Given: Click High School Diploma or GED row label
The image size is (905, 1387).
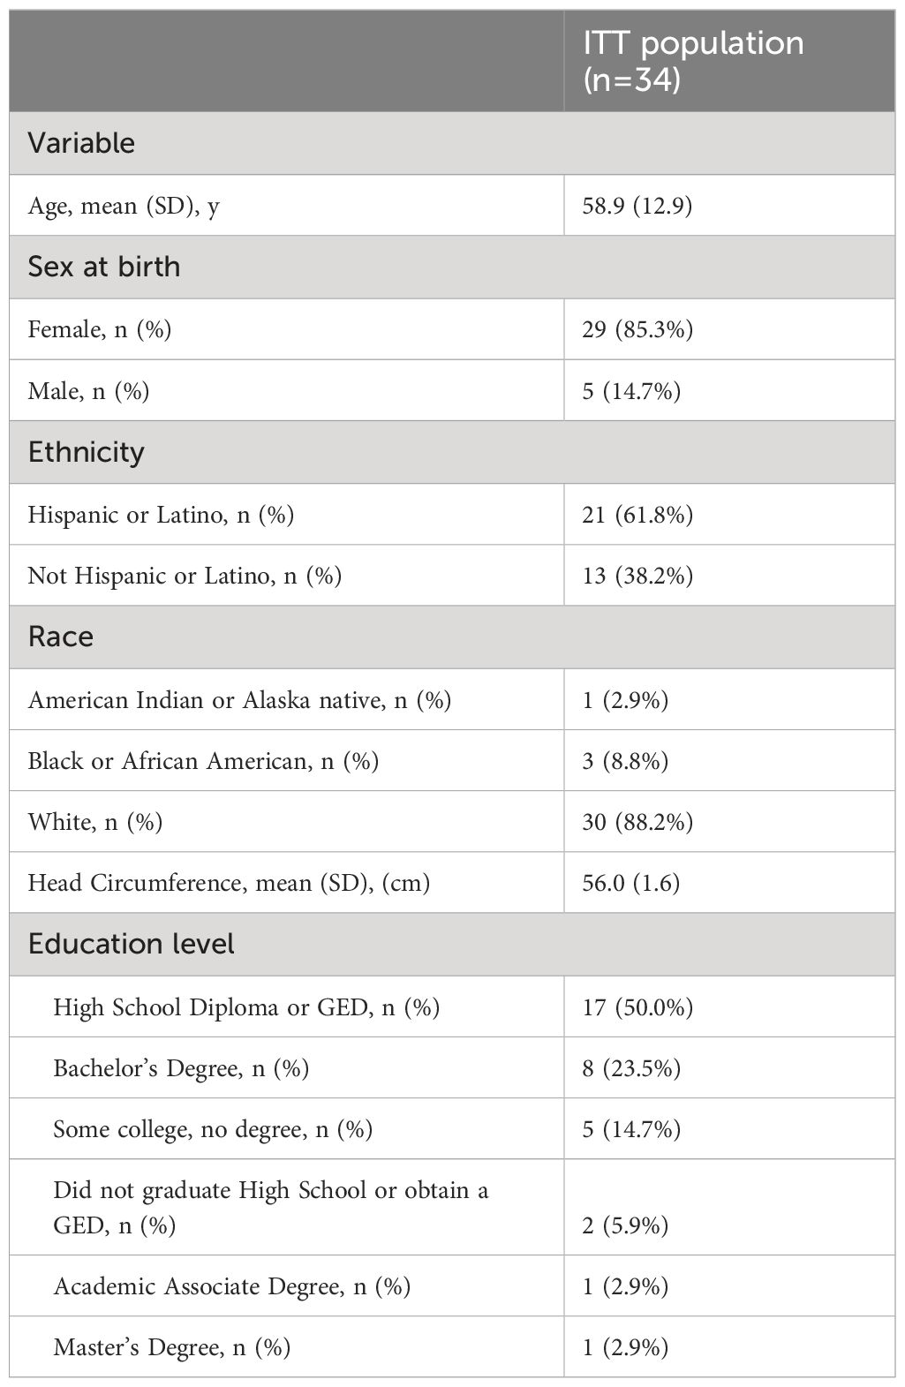Looking at the screenshot, I should [246, 1006].
